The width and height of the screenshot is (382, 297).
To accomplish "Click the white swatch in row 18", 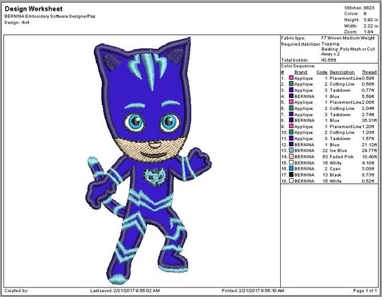I will pyautogui.click(x=291, y=181).
